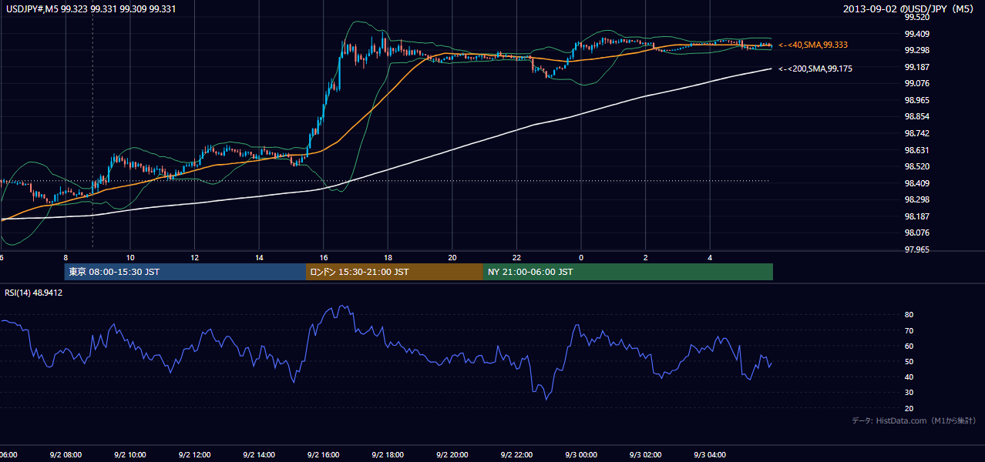Click RSI axis level 50
The image size is (985, 462).
pos(909,361)
